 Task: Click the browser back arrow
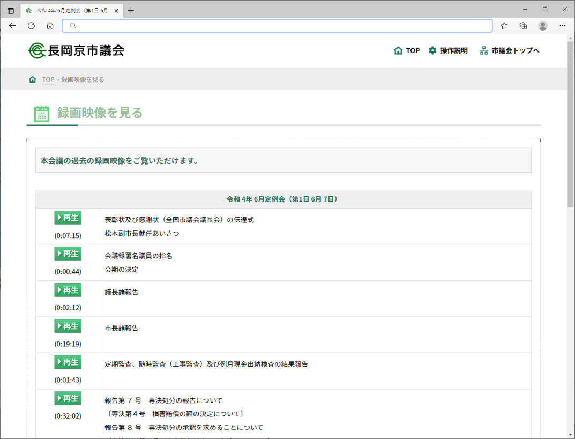[x=12, y=26]
